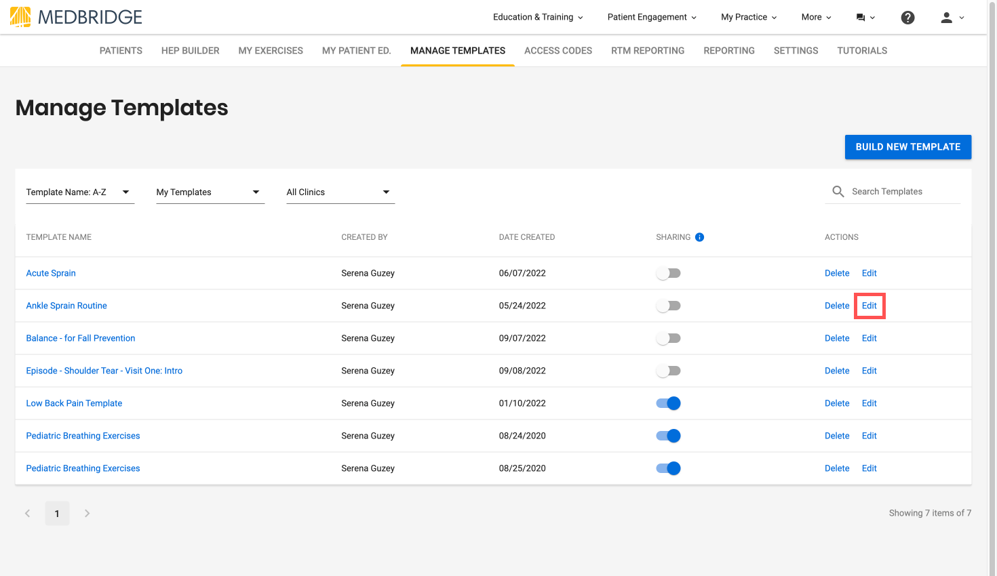Open the Template Name: A-Z sort dropdown
The width and height of the screenshot is (997, 576).
pyautogui.click(x=80, y=192)
